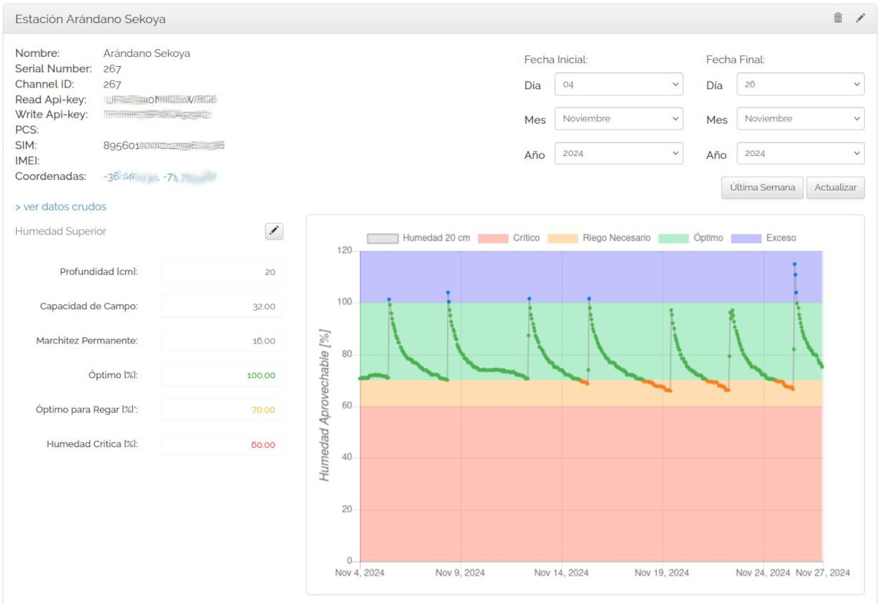
Task: Click the Humedad Crítica value field
Action: 222,445
